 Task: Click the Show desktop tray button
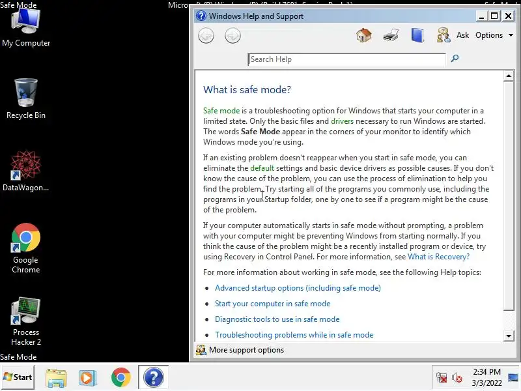click(x=513, y=377)
